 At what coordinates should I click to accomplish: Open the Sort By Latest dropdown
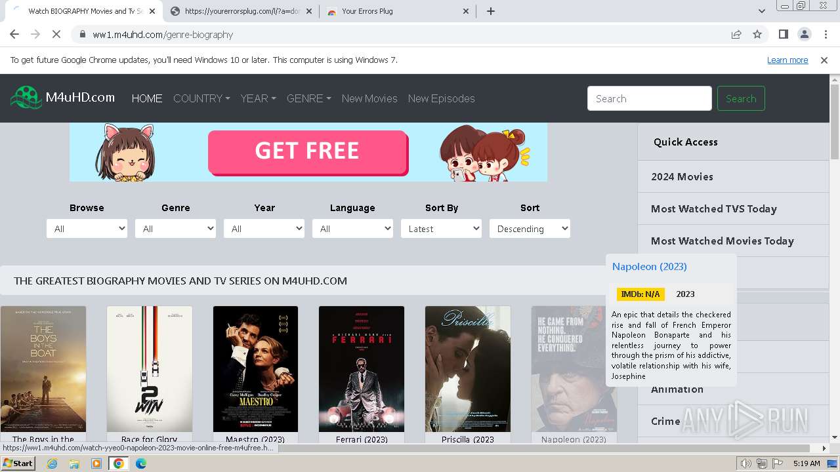point(441,229)
